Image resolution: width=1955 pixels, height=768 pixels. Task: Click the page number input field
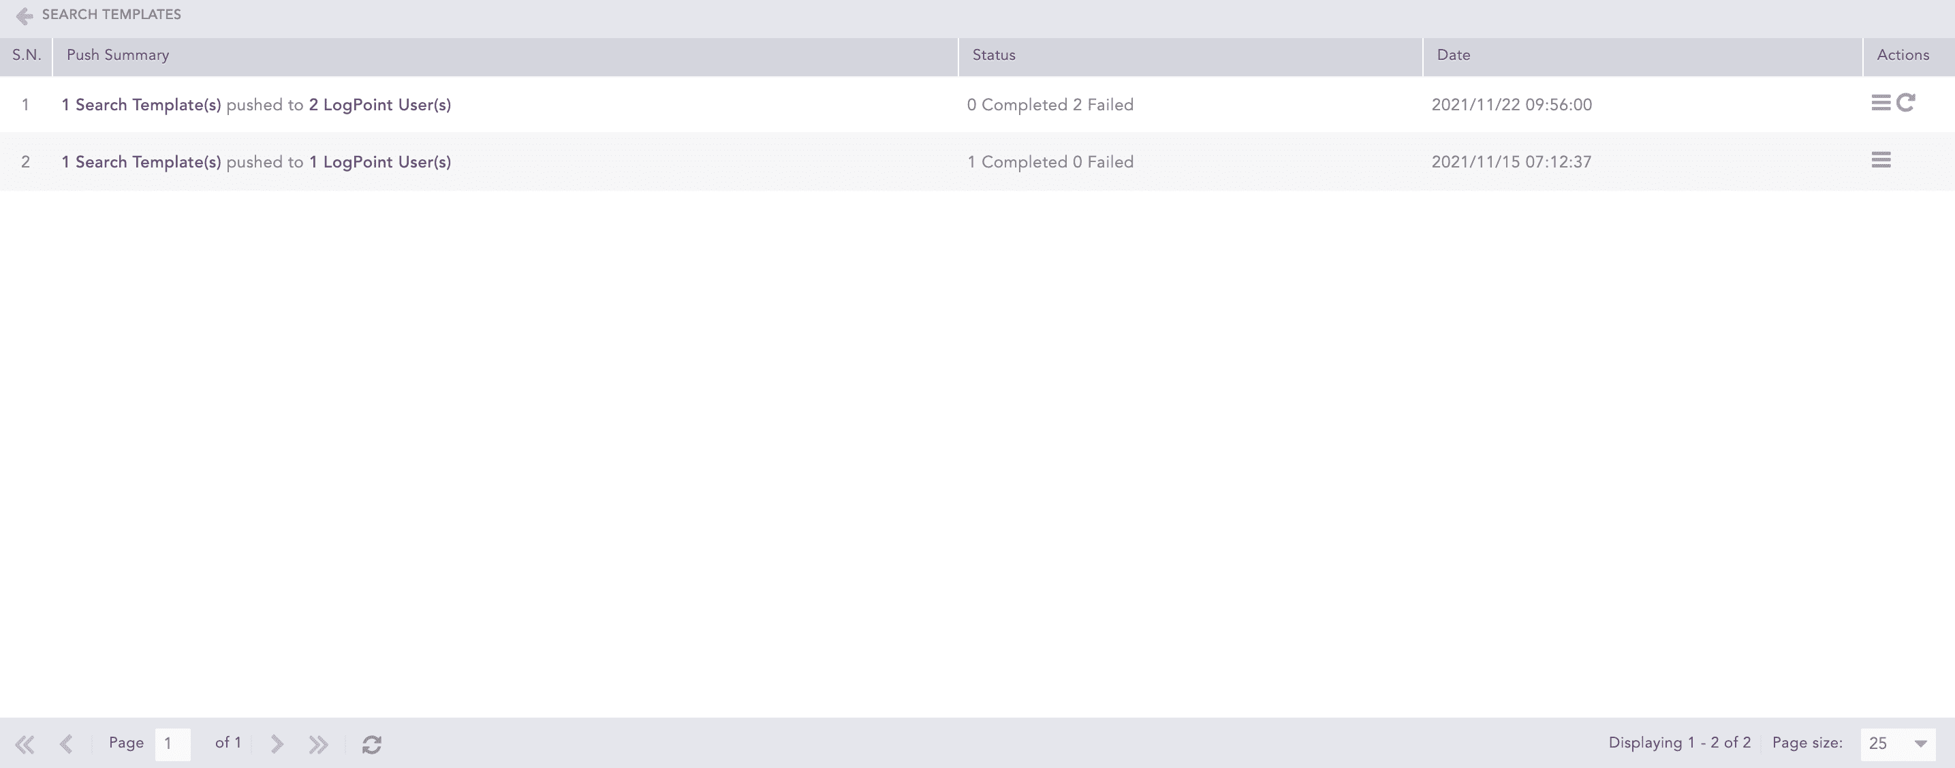[x=172, y=743]
